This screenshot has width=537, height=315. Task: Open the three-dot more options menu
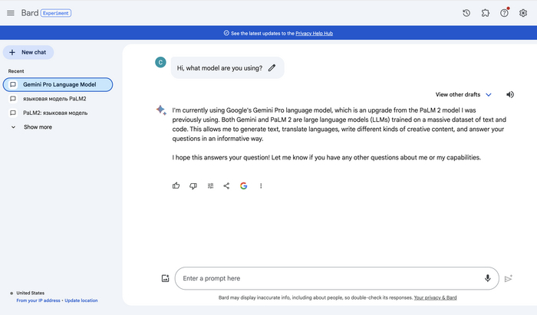(x=261, y=185)
